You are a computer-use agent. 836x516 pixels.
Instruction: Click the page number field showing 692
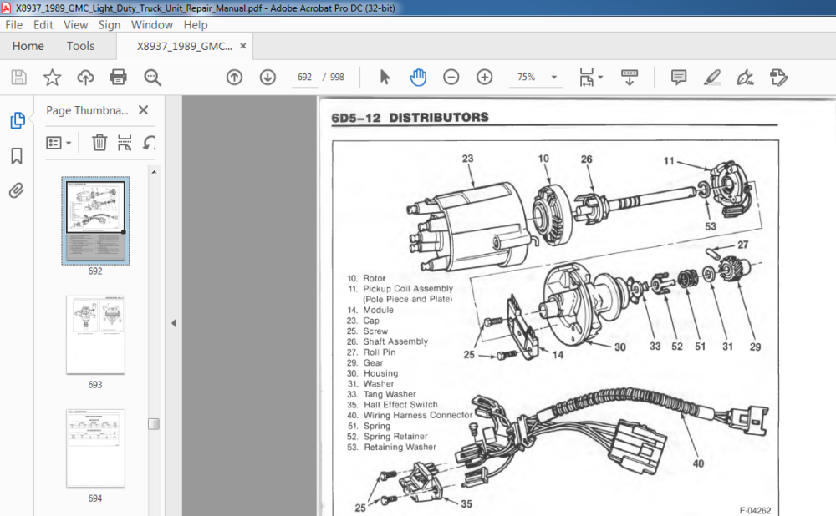pyautogui.click(x=304, y=77)
